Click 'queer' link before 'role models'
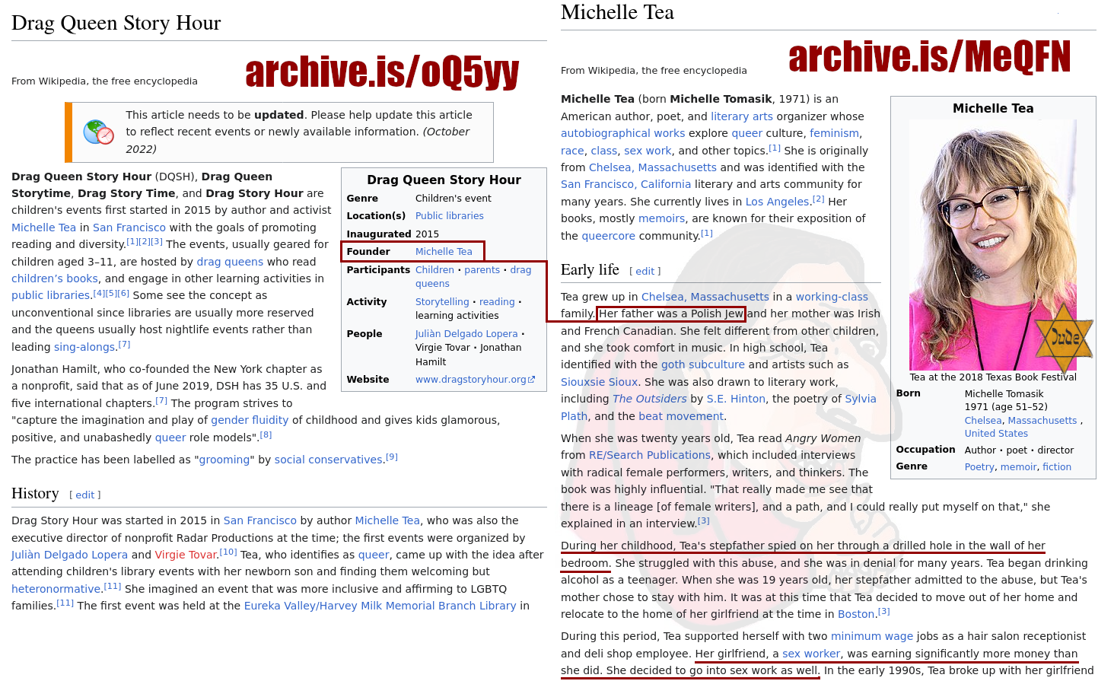Screen dimensions: 1114x681 click(x=170, y=438)
